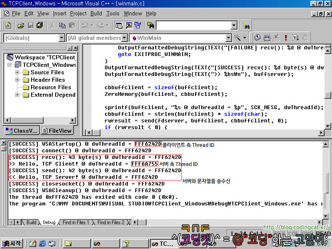Toggle the Output window visibility
The width and height of the screenshot is (332, 249).
coord(128,25)
